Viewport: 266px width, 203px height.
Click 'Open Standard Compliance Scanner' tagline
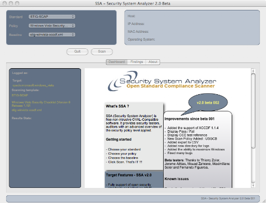tap(170, 86)
